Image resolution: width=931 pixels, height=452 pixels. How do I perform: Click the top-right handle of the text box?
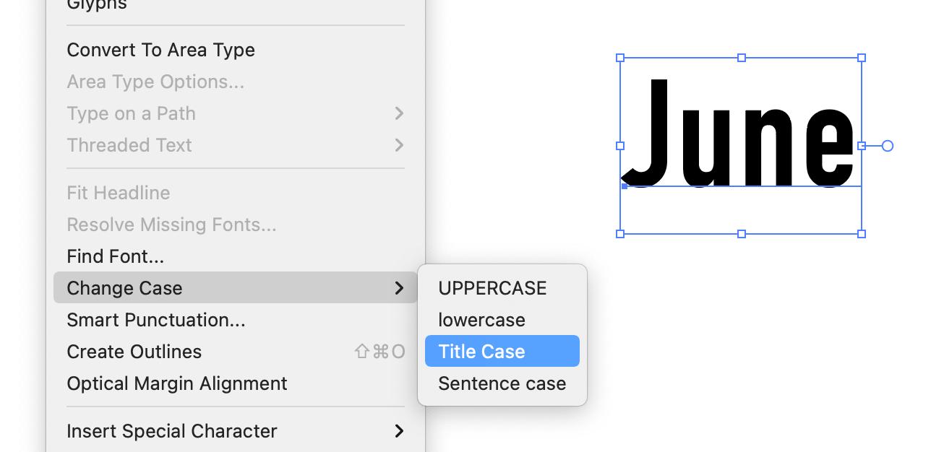(862, 58)
